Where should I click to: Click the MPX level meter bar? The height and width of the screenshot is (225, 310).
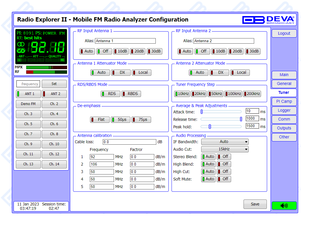click(x=46, y=67)
